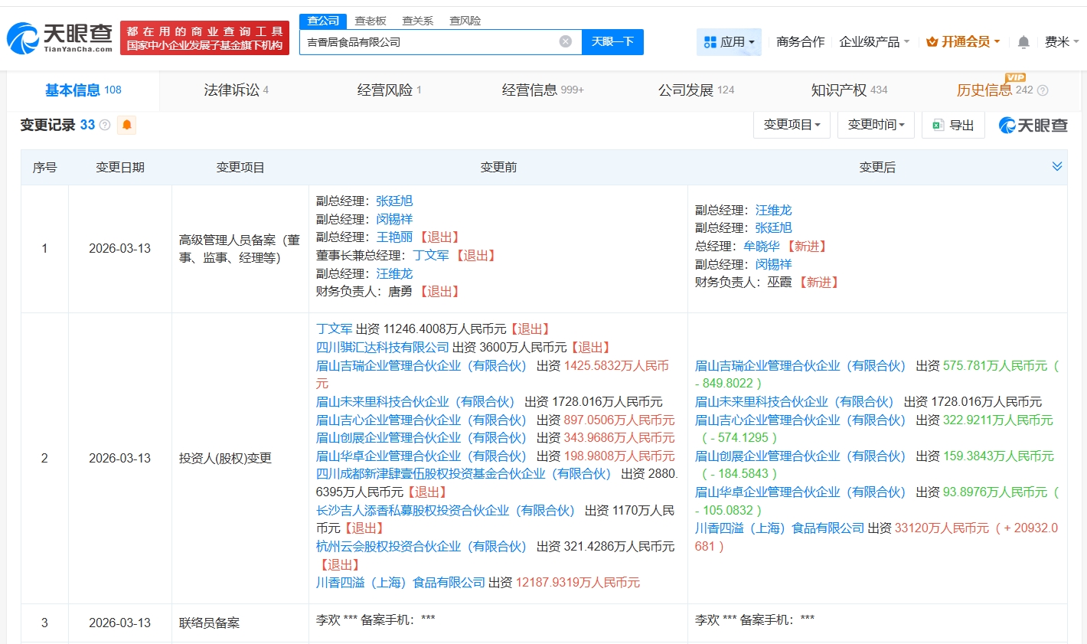Open the 变更项目 filter dropdown
This screenshot has width=1087, height=644.
point(792,125)
